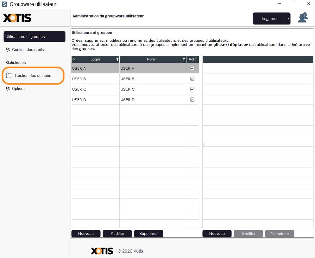Click the filter icon in Login column header

[x=117, y=59]
